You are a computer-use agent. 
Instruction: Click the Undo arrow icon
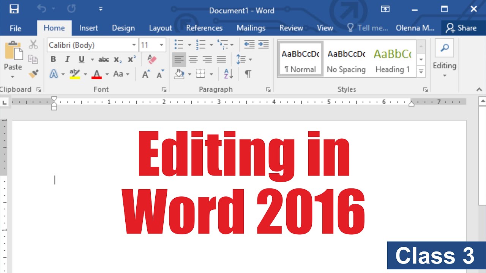41,9
